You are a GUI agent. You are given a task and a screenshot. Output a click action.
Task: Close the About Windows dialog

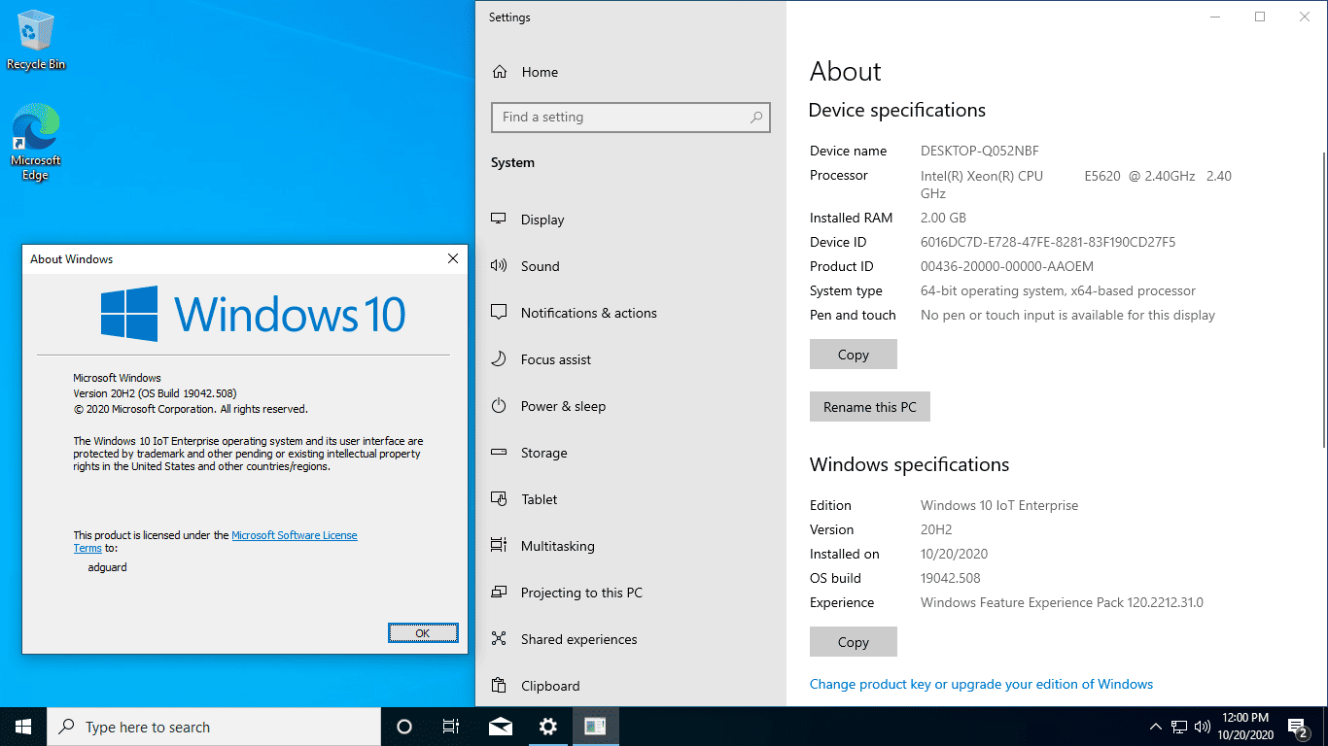[x=453, y=258]
